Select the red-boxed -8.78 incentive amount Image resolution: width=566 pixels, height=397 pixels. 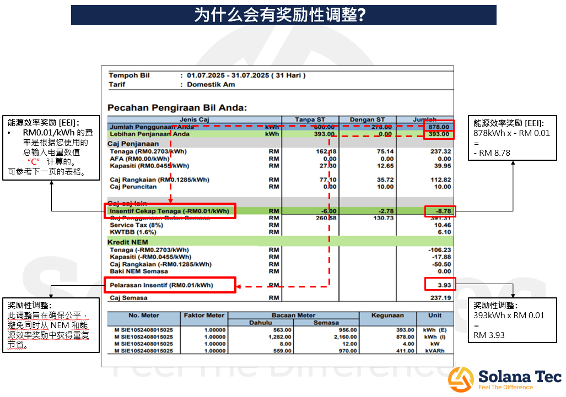[x=440, y=211]
